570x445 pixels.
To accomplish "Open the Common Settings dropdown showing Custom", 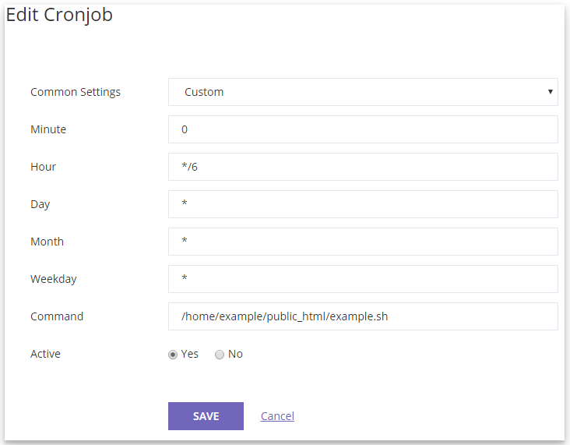I will pyautogui.click(x=363, y=92).
